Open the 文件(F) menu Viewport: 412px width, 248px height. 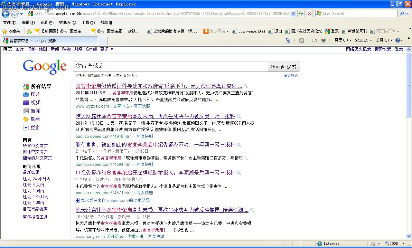9,23
